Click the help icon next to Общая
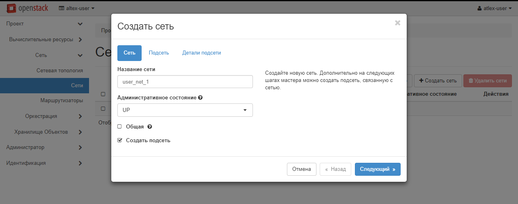The width and height of the screenshot is (518, 204). click(150, 127)
